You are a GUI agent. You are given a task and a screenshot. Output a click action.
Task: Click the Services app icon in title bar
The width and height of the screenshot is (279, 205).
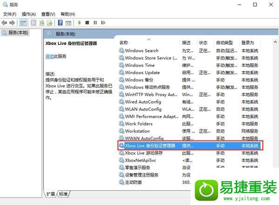tap(5, 5)
